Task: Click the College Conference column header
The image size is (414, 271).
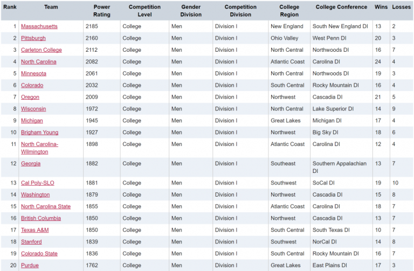Action: (x=341, y=8)
